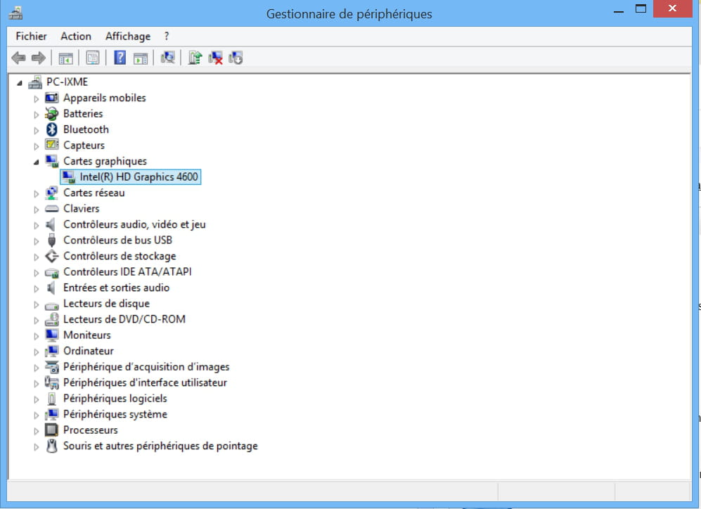
Task: Toggle the action pane toolbar icon
Action: pos(141,58)
